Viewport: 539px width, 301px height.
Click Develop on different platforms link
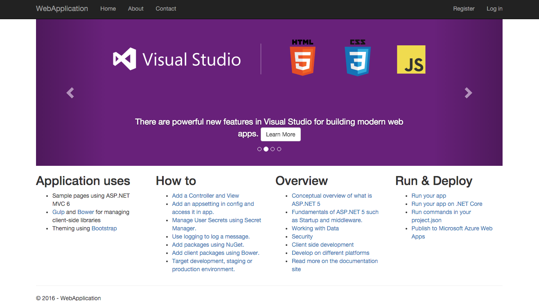click(331, 253)
